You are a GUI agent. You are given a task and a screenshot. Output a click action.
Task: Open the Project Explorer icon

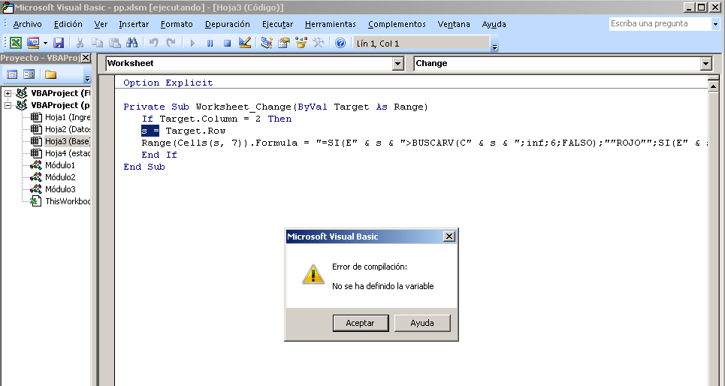point(266,43)
